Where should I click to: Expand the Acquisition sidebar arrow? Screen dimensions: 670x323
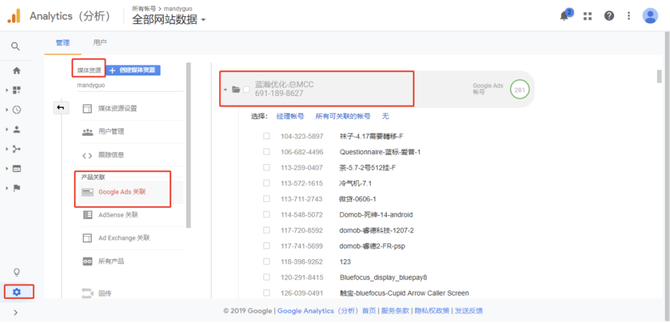coord(7,149)
